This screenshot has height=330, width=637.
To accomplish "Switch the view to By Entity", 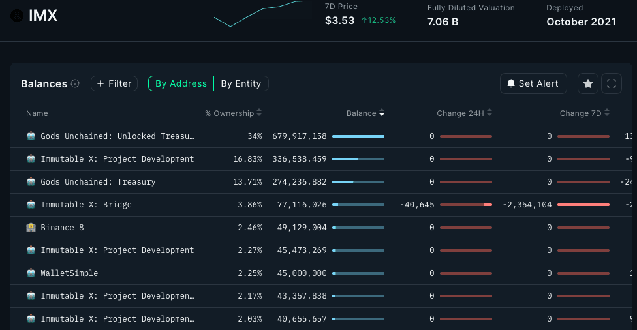I will (241, 83).
